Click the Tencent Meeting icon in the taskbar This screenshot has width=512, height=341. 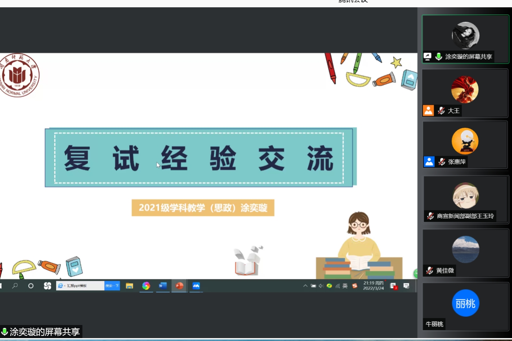(196, 286)
